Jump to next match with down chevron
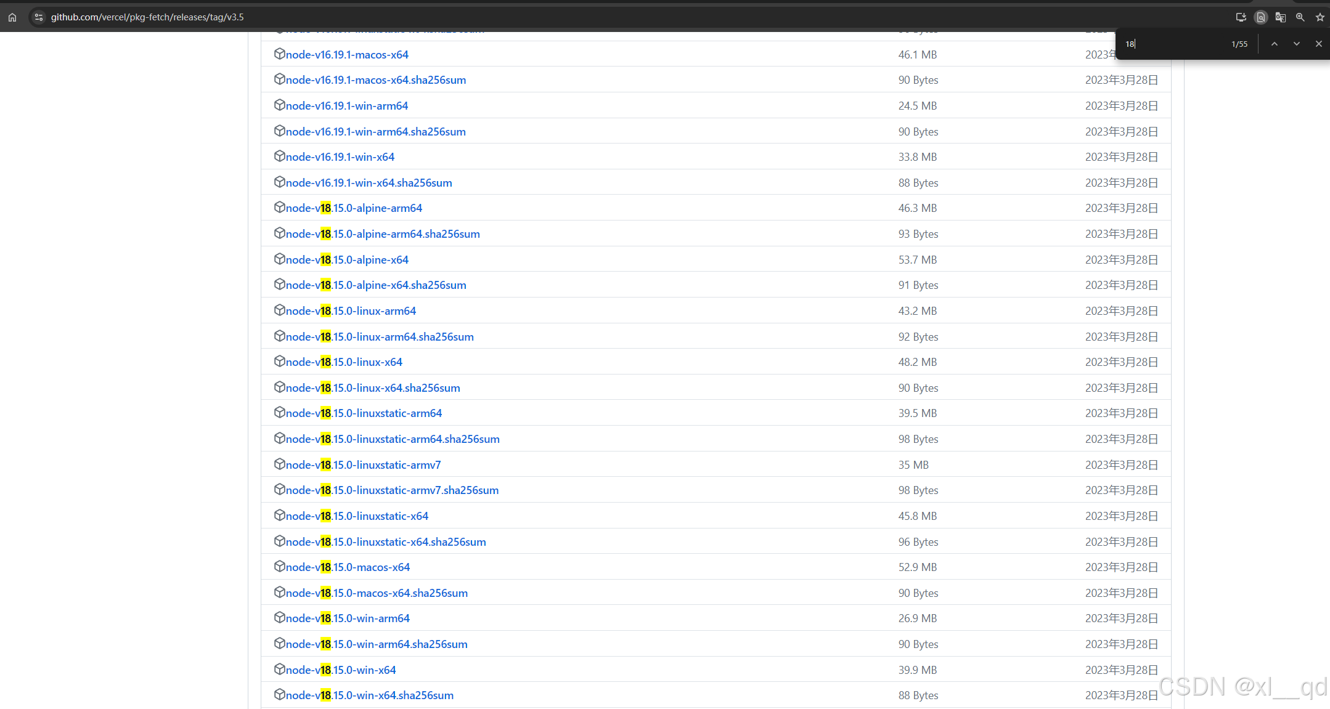 tap(1297, 44)
